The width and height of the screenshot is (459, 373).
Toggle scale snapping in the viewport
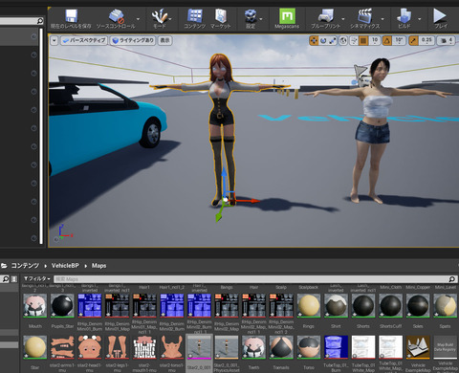click(413, 40)
